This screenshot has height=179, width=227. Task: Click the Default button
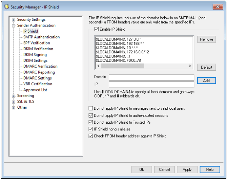click(x=206, y=67)
